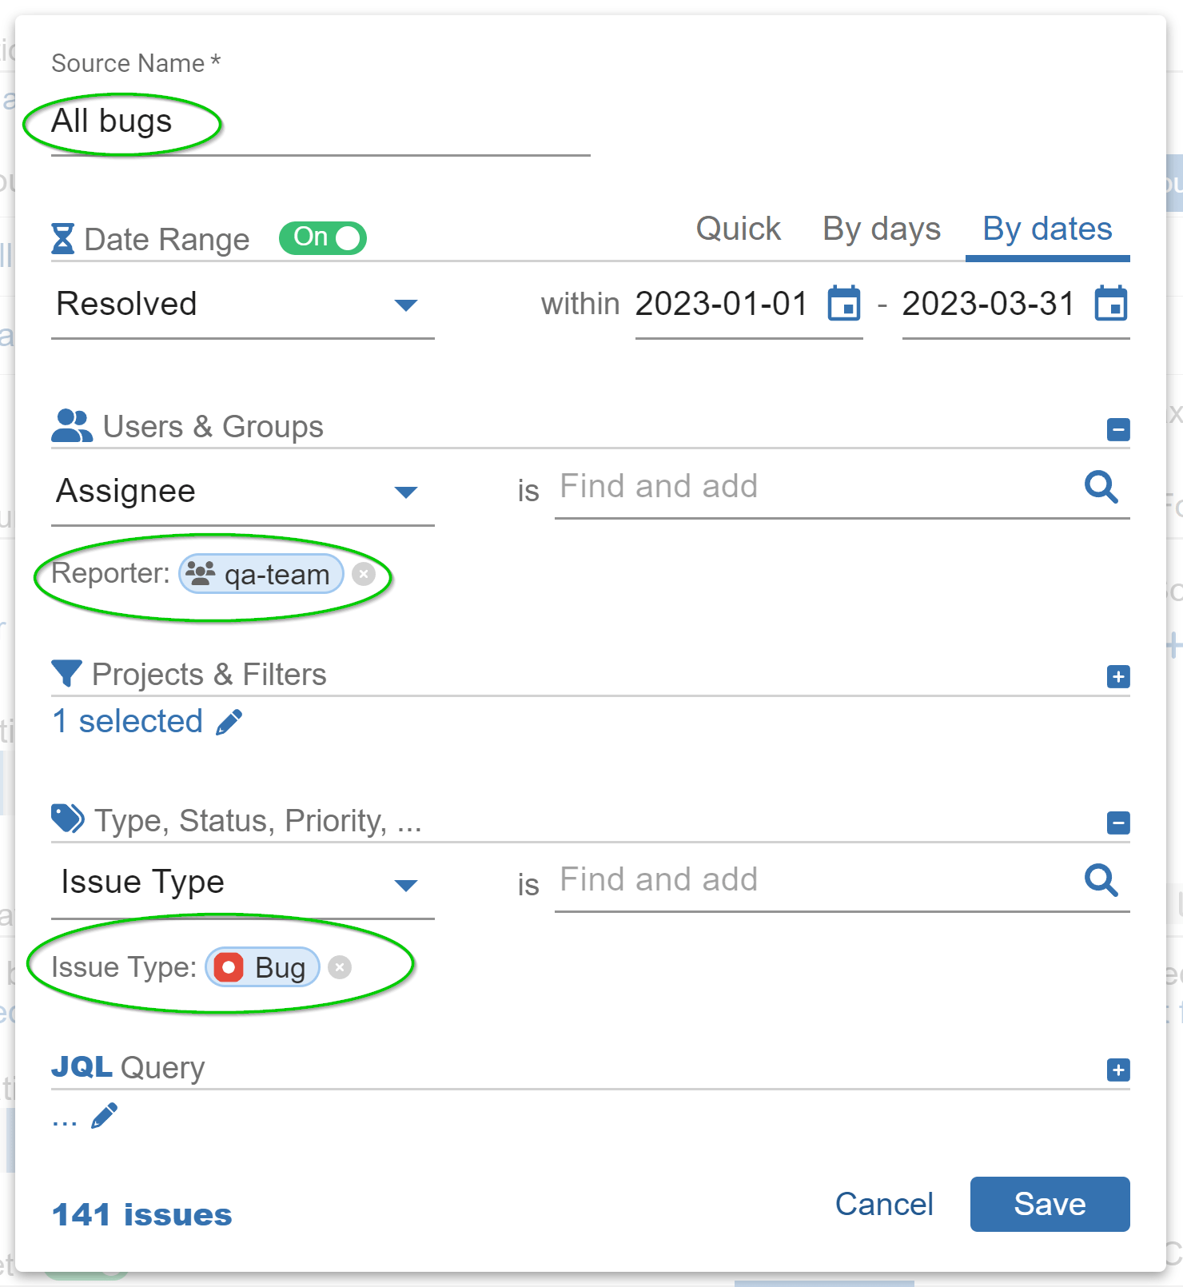
Task: Remove the qa-team Reporter chip
Action: (x=364, y=573)
